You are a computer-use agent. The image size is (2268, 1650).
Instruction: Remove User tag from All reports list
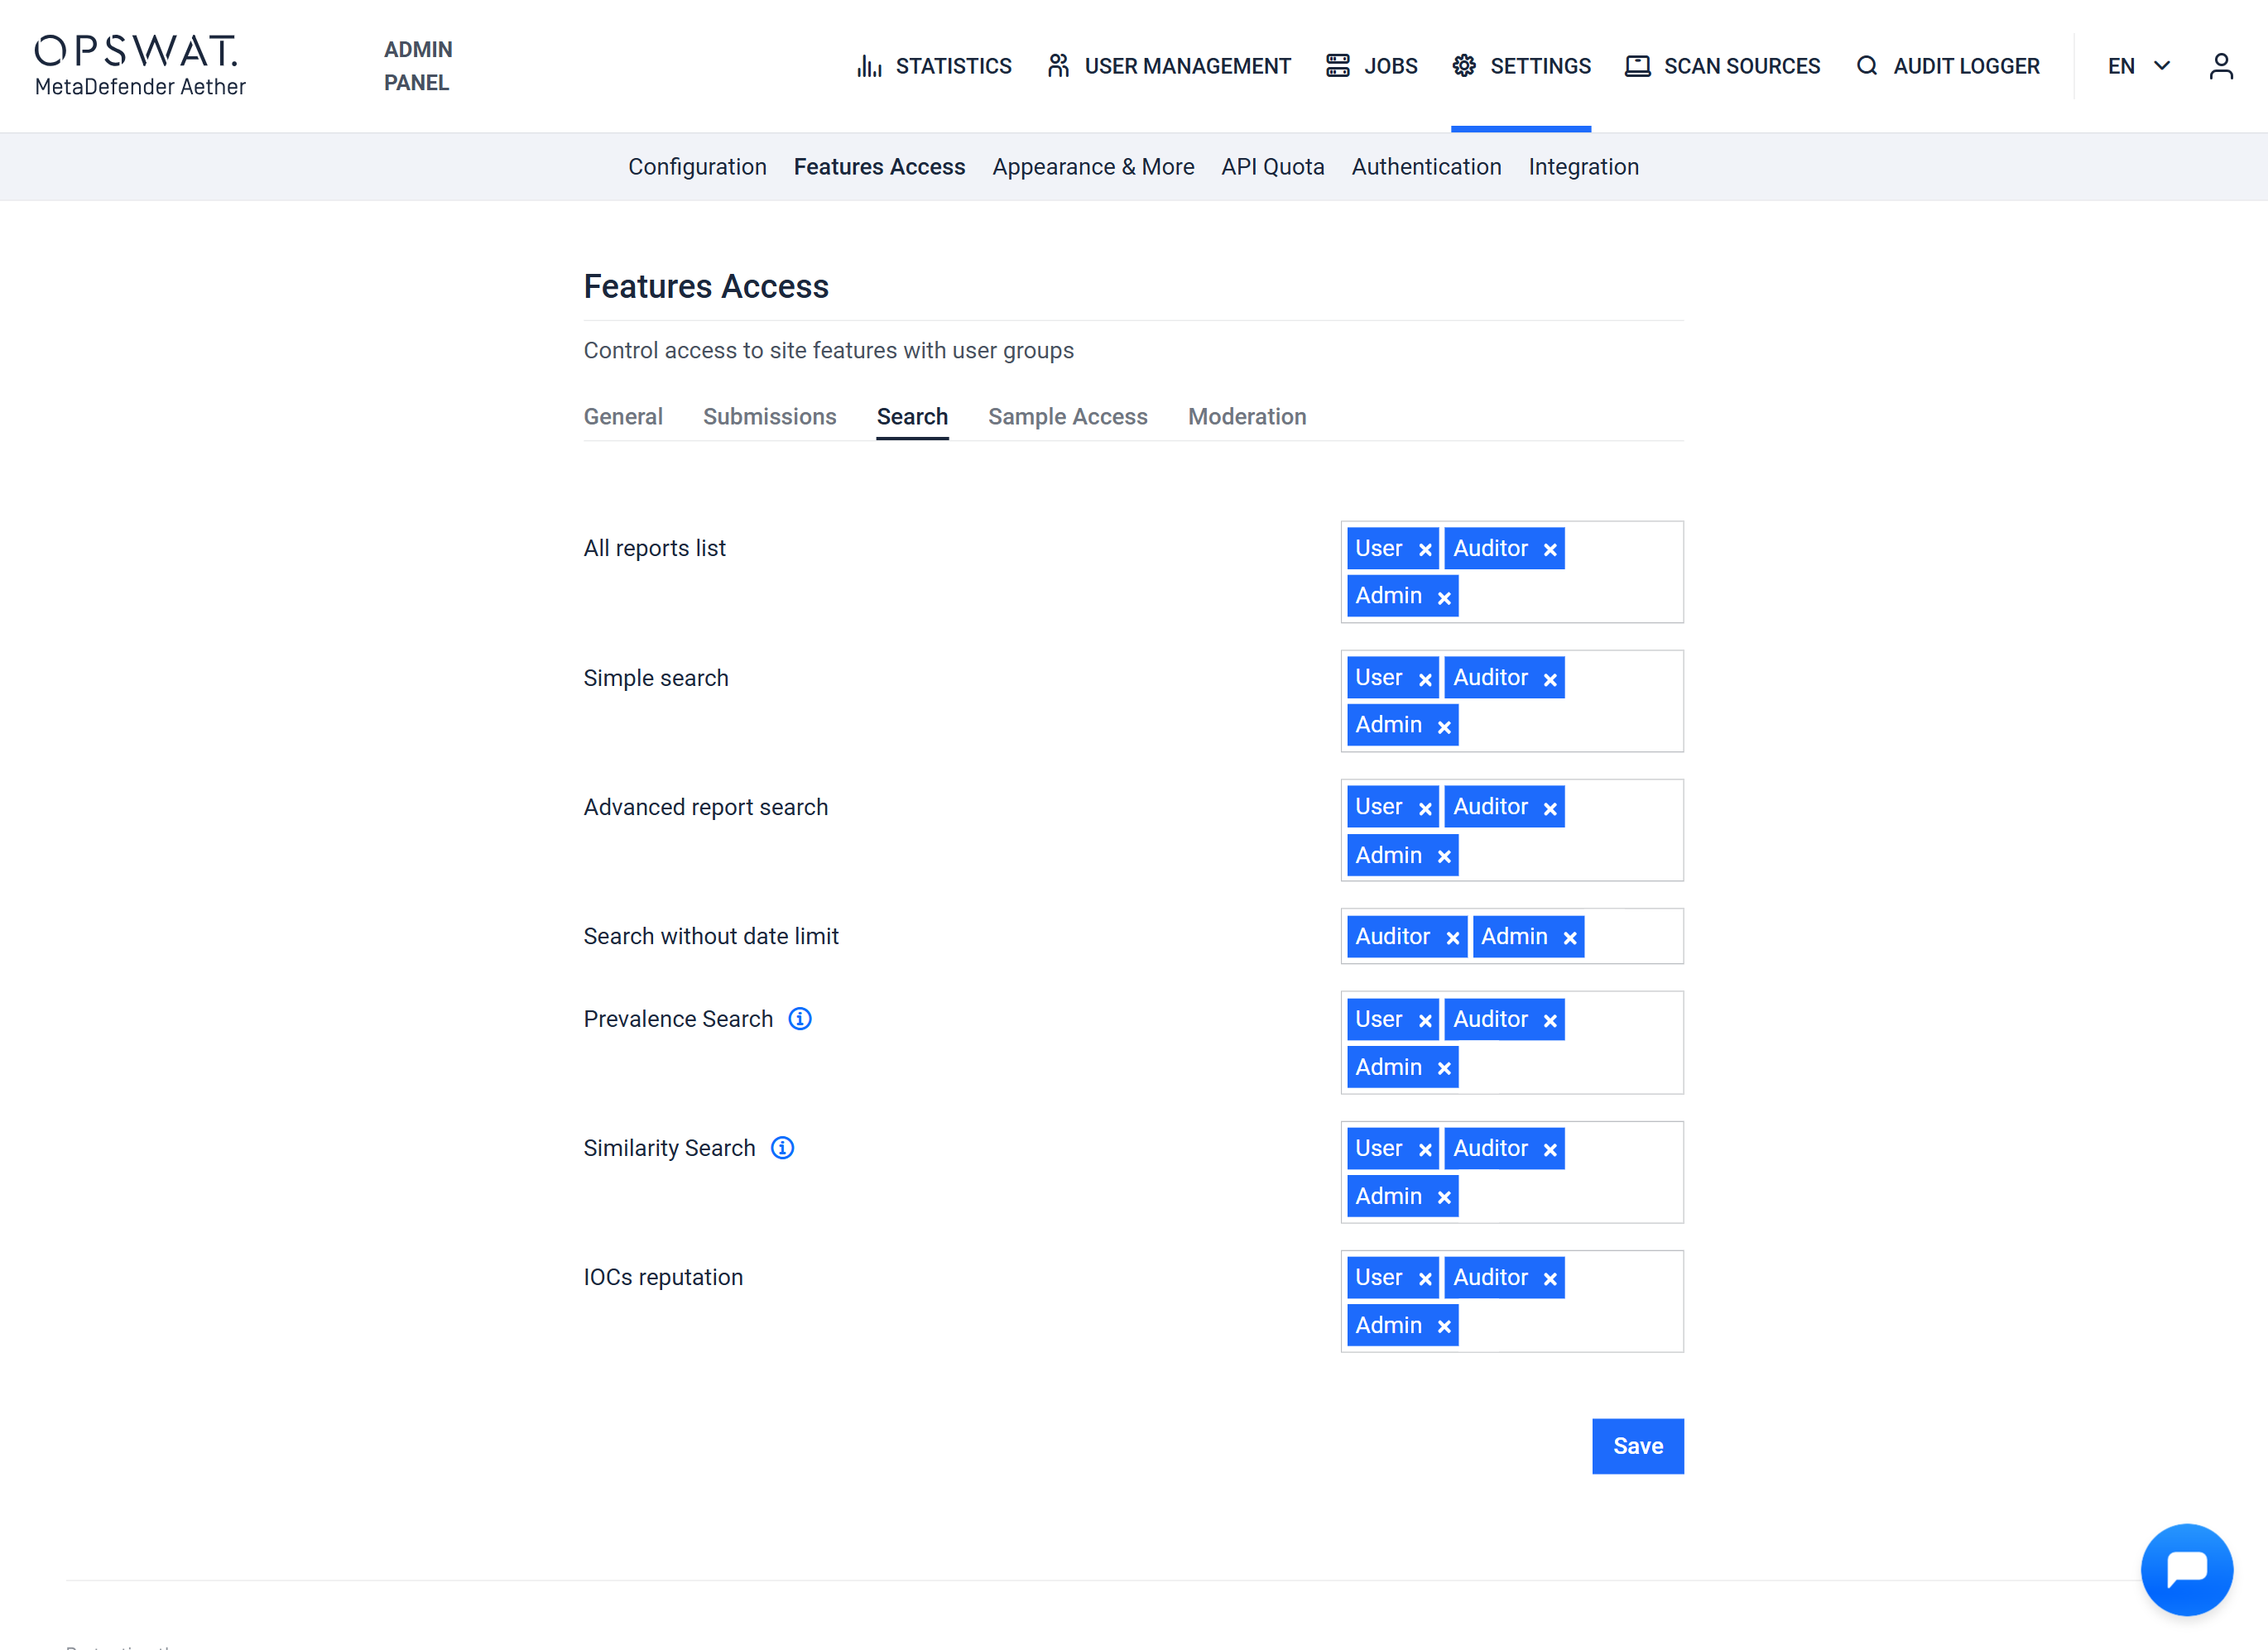1425,549
